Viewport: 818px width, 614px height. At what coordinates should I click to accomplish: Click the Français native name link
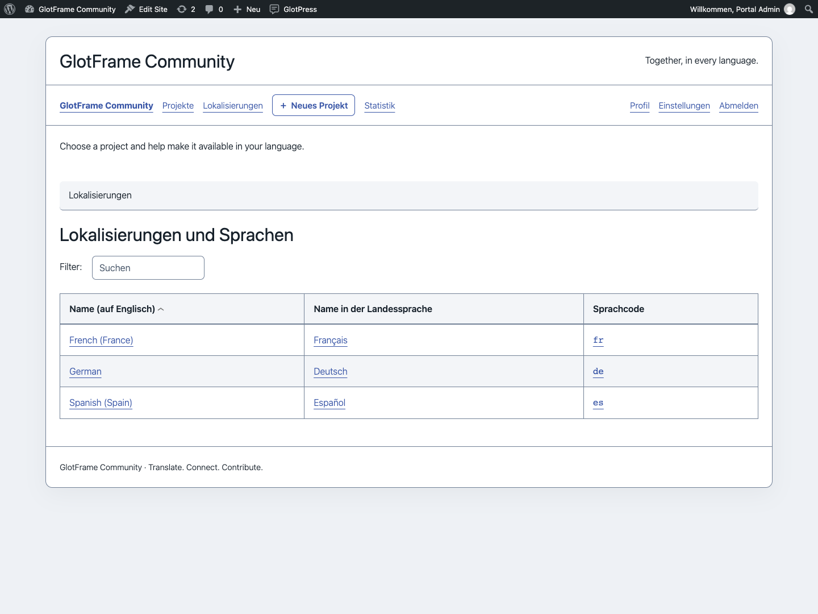tap(331, 340)
